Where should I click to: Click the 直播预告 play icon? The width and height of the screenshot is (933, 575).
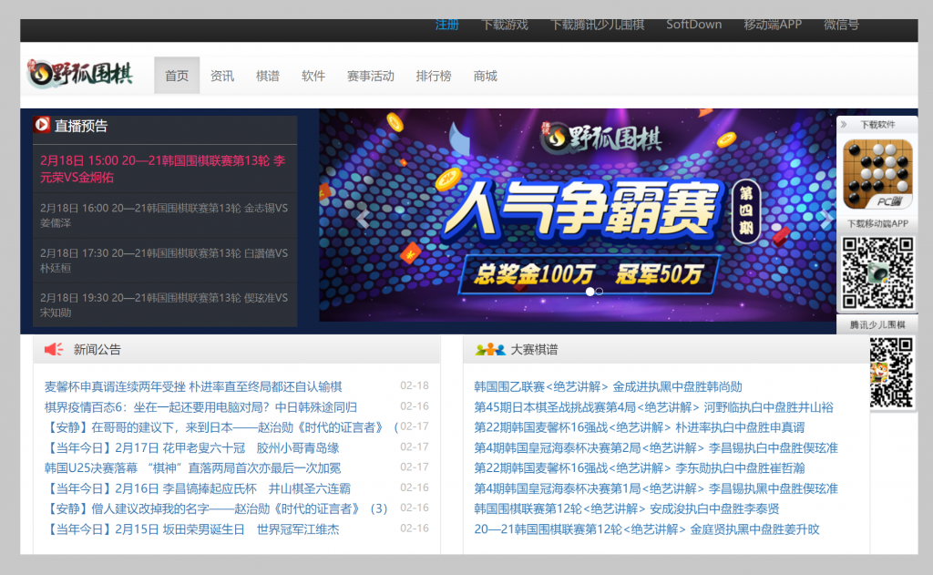(42, 125)
